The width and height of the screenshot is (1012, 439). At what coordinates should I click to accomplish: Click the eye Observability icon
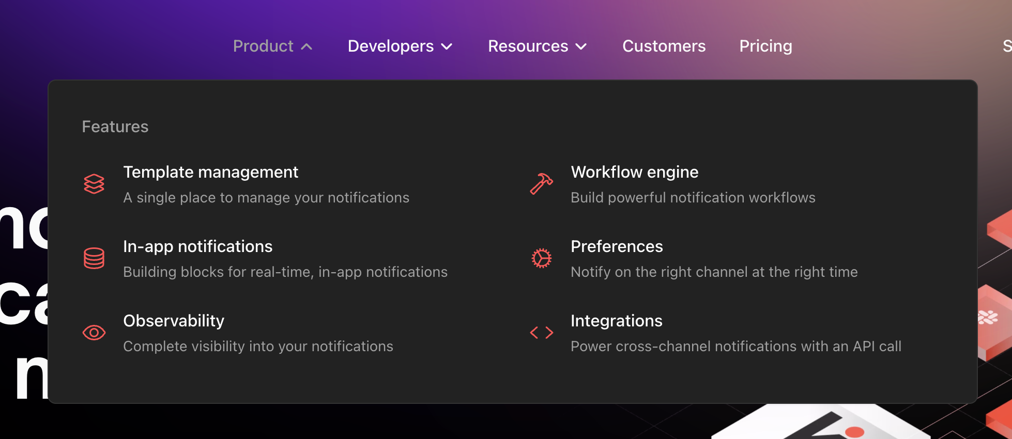click(x=94, y=333)
